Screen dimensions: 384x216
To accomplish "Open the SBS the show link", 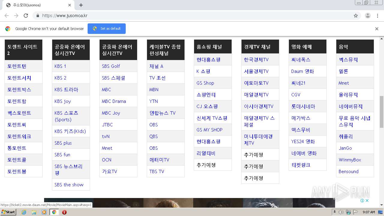I will click(69, 184).
